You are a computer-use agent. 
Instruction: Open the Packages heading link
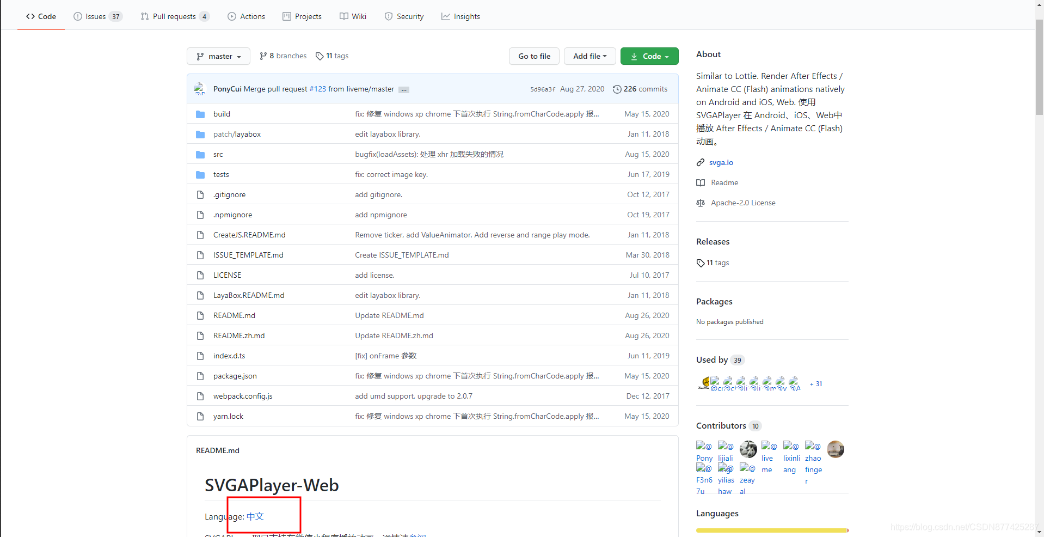point(714,301)
